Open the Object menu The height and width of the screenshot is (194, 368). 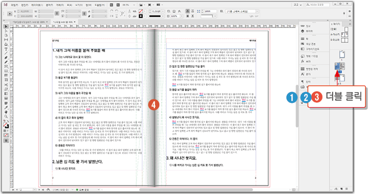60,5
